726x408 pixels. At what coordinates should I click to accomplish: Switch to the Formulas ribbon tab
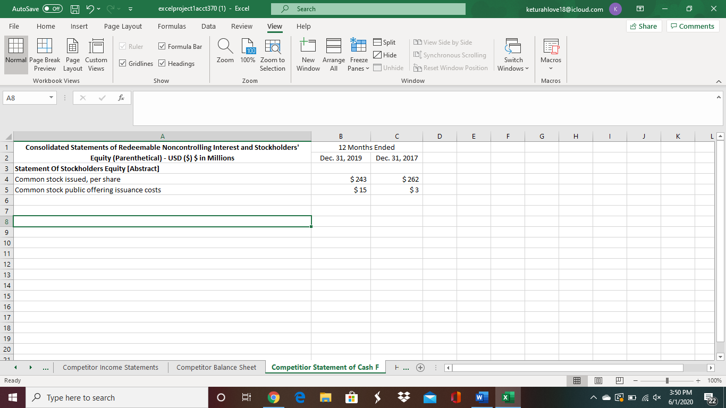[x=172, y=26]
